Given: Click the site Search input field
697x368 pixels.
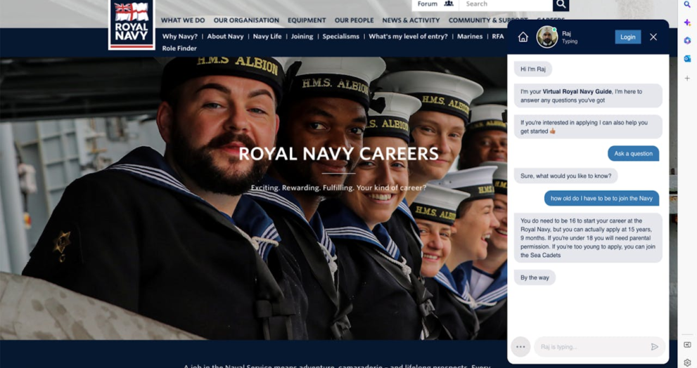Looking at the screenshot, I should click(506, 4).
